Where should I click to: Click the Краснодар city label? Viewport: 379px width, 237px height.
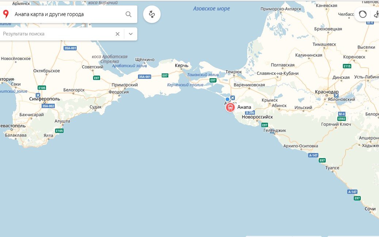326,92
